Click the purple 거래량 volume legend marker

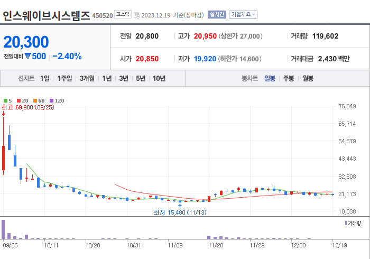pos(346,223)
